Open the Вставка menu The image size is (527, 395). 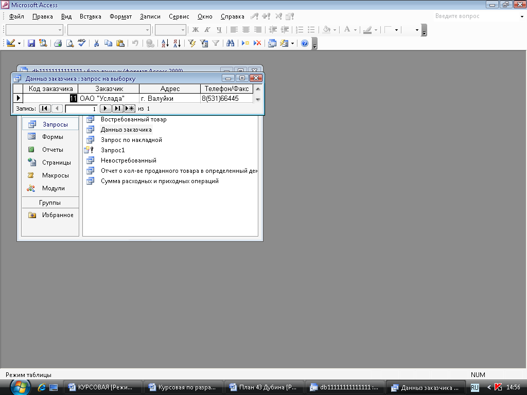click(91, 16)
